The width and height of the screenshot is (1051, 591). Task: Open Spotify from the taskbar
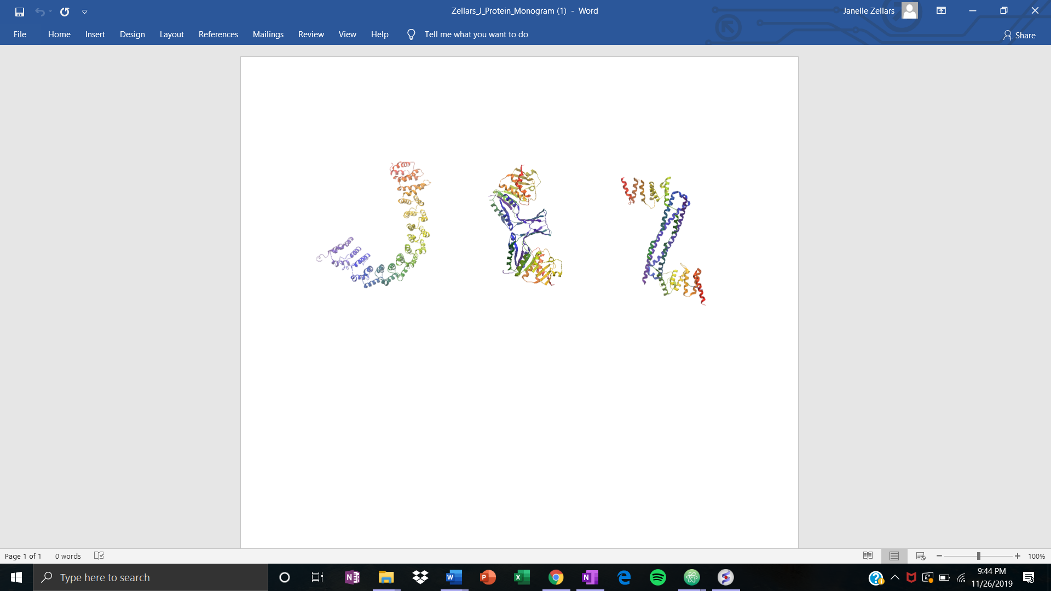[x=658, y=577]
